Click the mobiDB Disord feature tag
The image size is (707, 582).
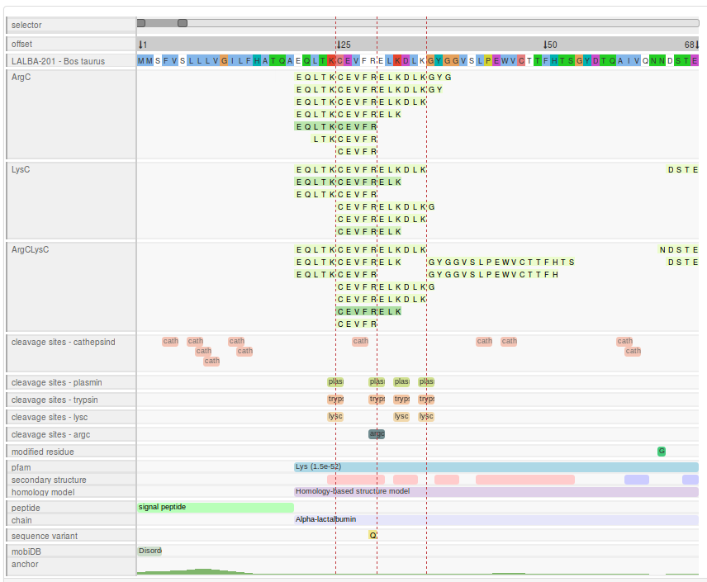(x=149, y=551)
